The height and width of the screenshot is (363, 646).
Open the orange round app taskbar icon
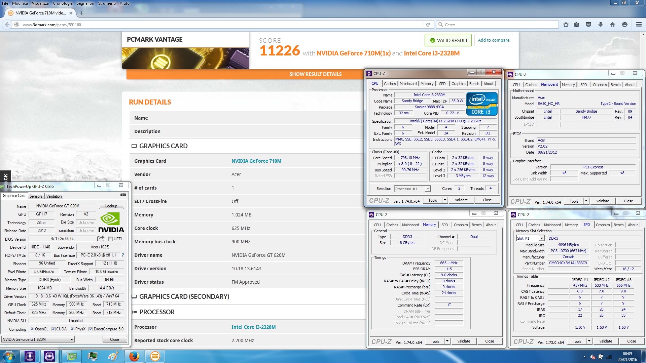155,356
